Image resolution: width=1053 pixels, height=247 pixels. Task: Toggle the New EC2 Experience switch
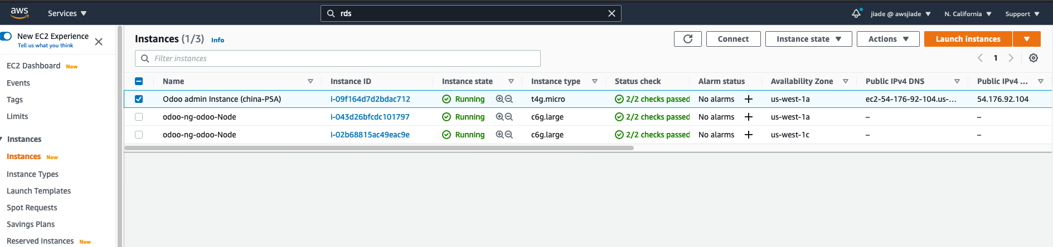coord(6,36)
